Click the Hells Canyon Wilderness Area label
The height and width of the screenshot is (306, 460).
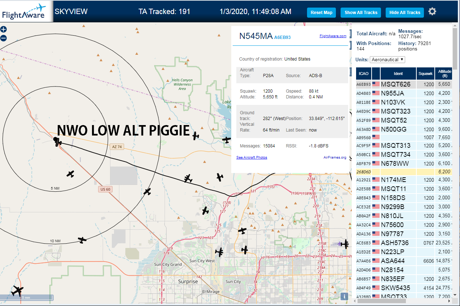[x=182, y=84]
